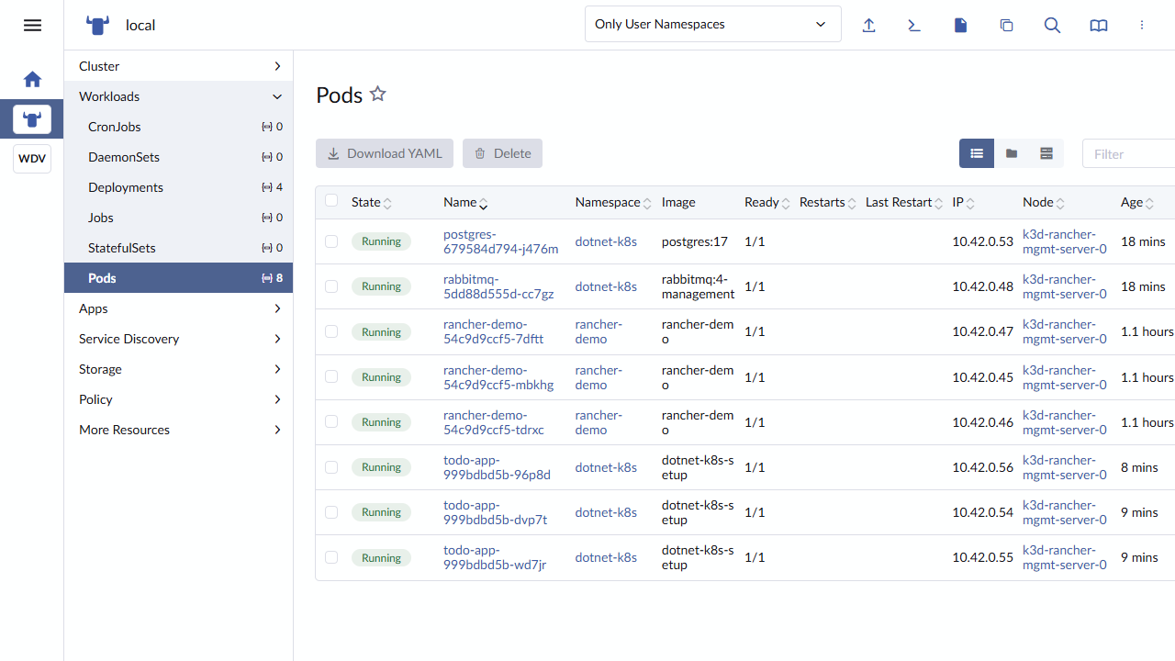Open the three-dot more options menu

click(x=1142, y=25)
